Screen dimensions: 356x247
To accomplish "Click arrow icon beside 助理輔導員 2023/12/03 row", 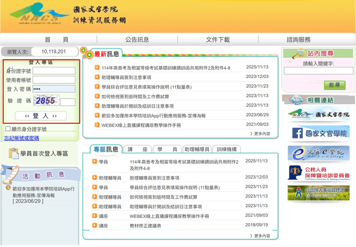I will coord(94,177).
